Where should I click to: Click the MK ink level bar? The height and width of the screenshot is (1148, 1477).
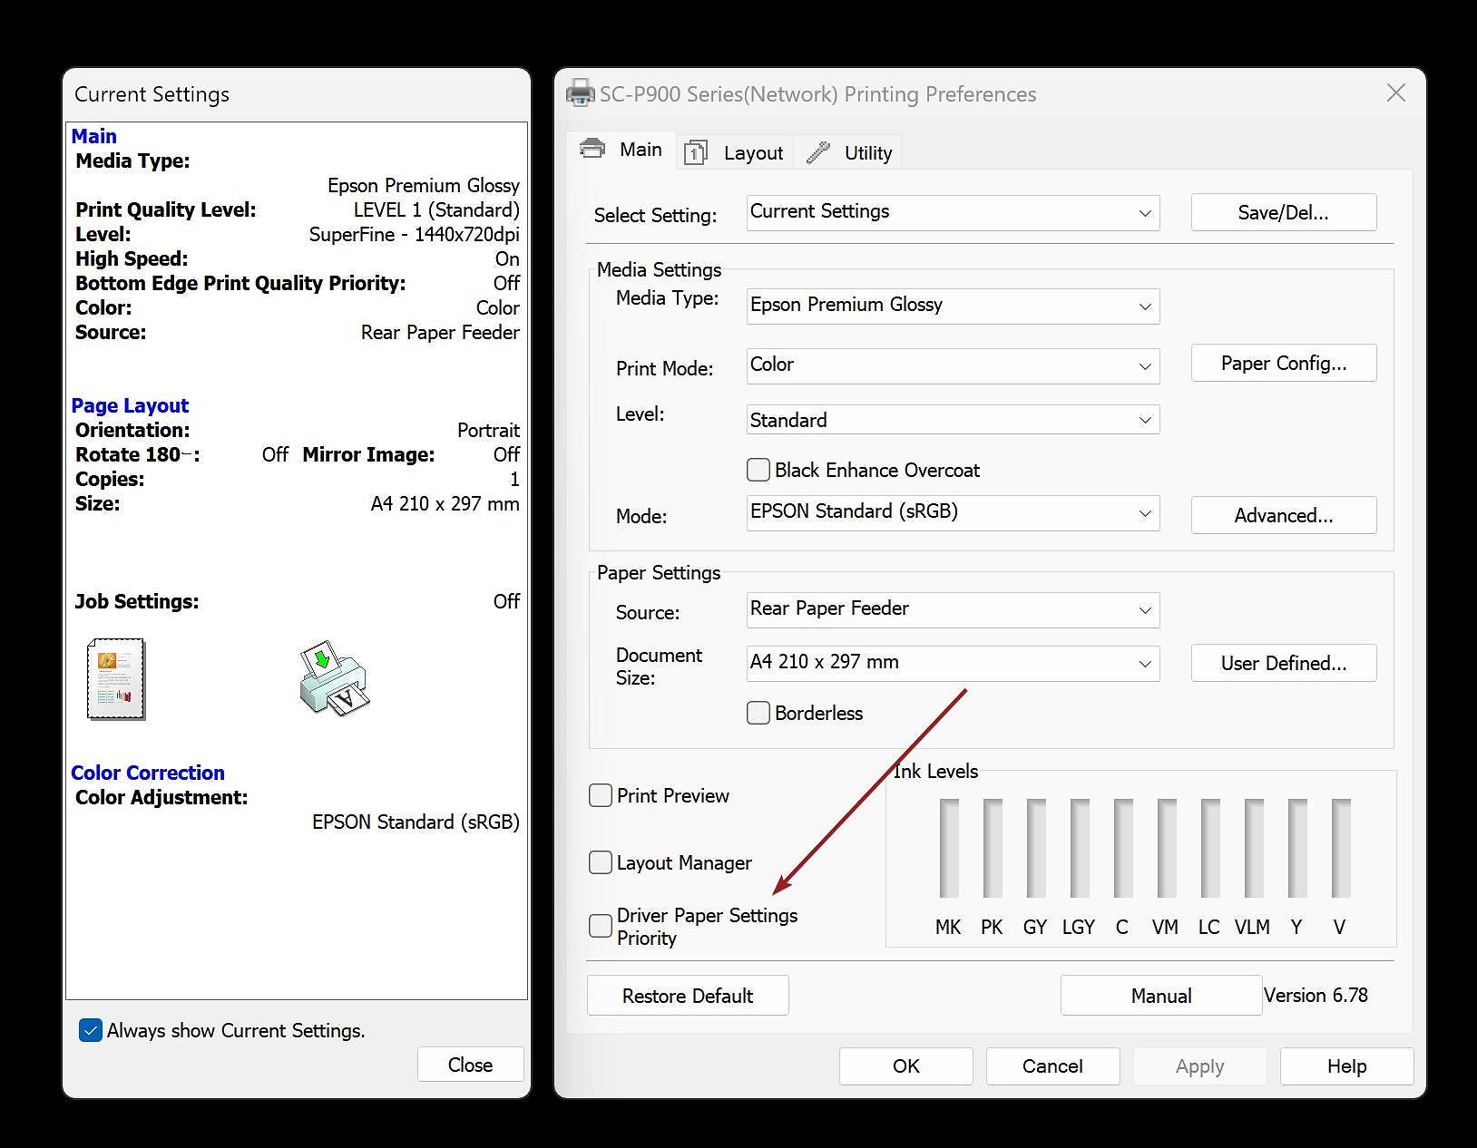click(948, 848)
